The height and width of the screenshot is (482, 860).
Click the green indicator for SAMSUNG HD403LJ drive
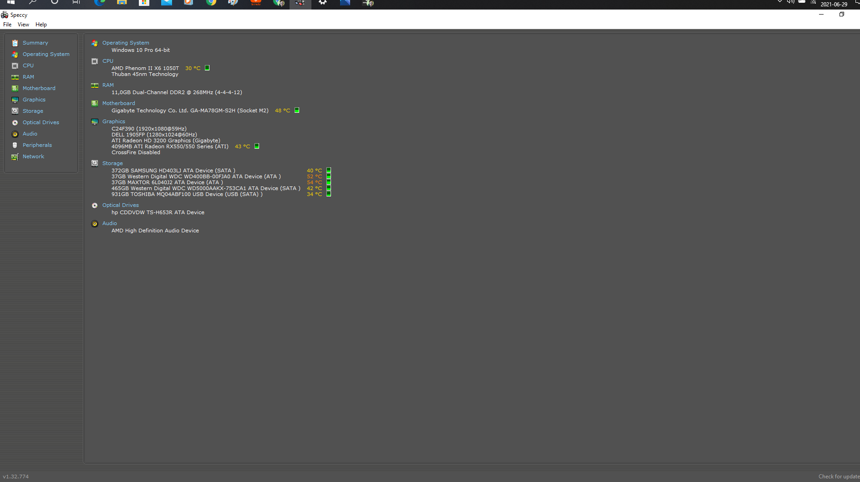(329, 170)
